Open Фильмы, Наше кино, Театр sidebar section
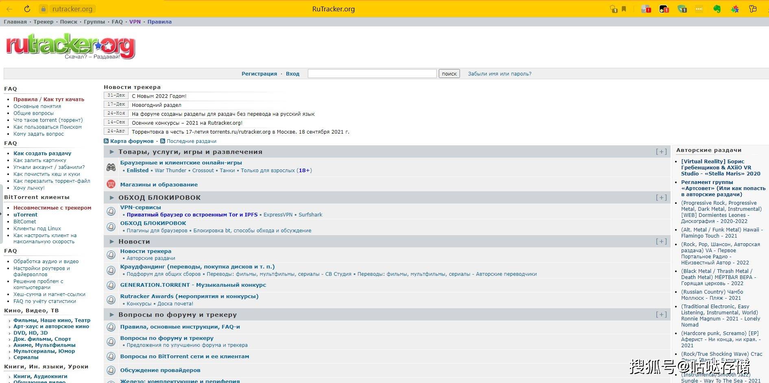 52,320
